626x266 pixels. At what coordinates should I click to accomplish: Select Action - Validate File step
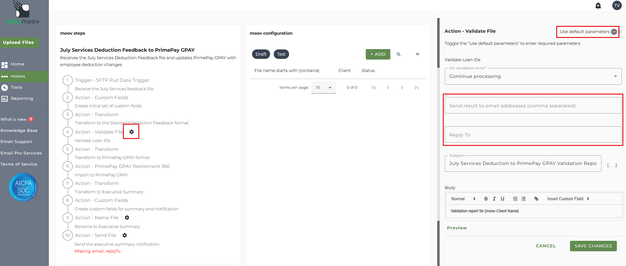tap(99, 132)
